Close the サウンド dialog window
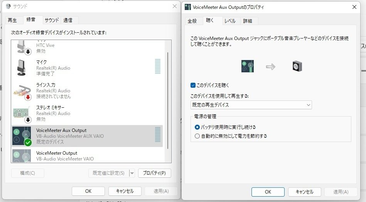 click(x=175, y=6)
